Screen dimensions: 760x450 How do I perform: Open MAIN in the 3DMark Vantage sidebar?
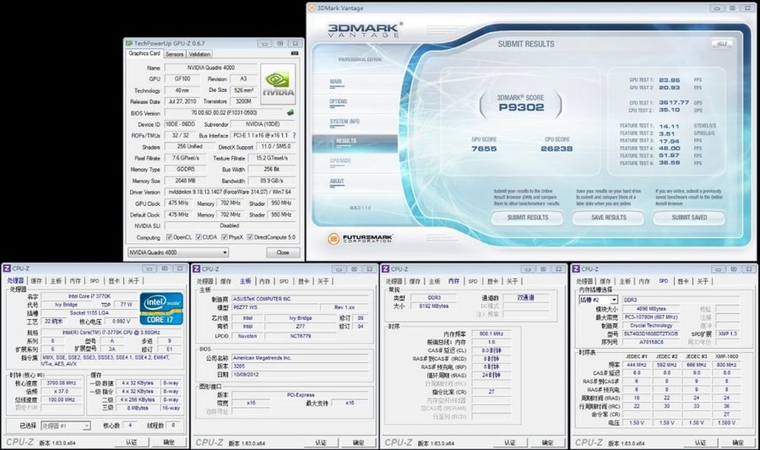336,82
